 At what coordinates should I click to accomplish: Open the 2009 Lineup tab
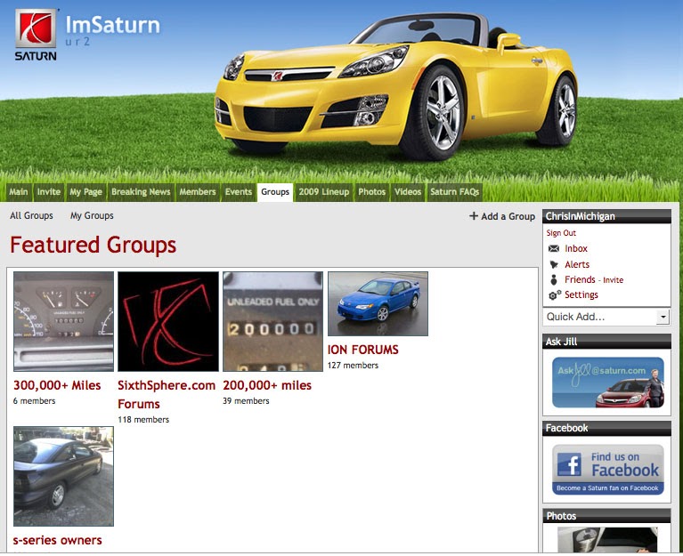(323, 192)
